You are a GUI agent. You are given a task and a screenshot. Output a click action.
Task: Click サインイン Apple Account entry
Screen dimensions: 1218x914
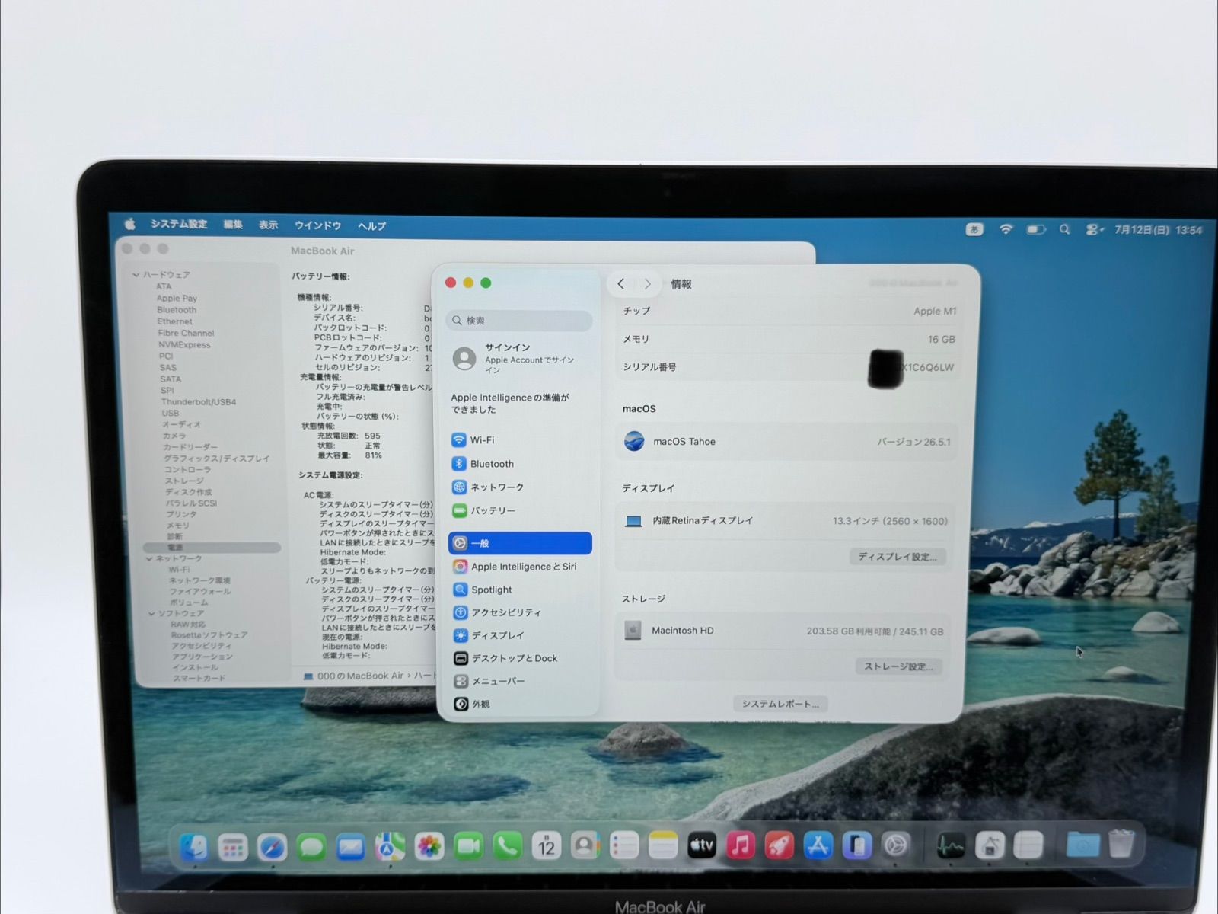[518, 358]
